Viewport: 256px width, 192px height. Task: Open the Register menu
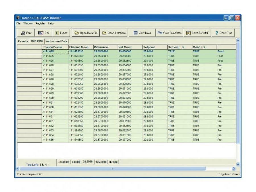(x=40, y=24)
